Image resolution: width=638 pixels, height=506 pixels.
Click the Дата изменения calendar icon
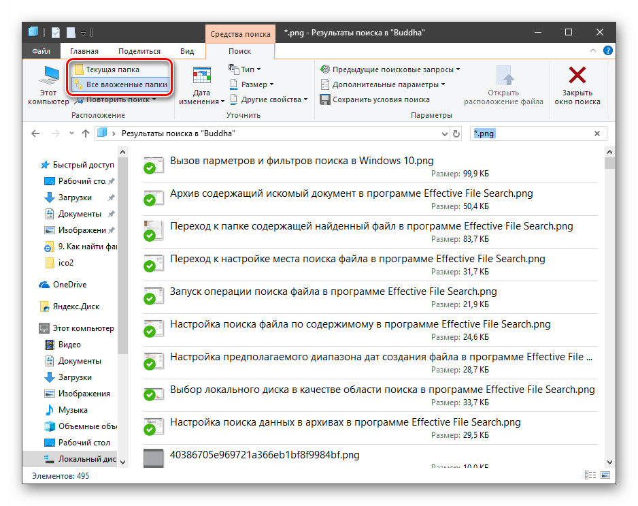201,75
